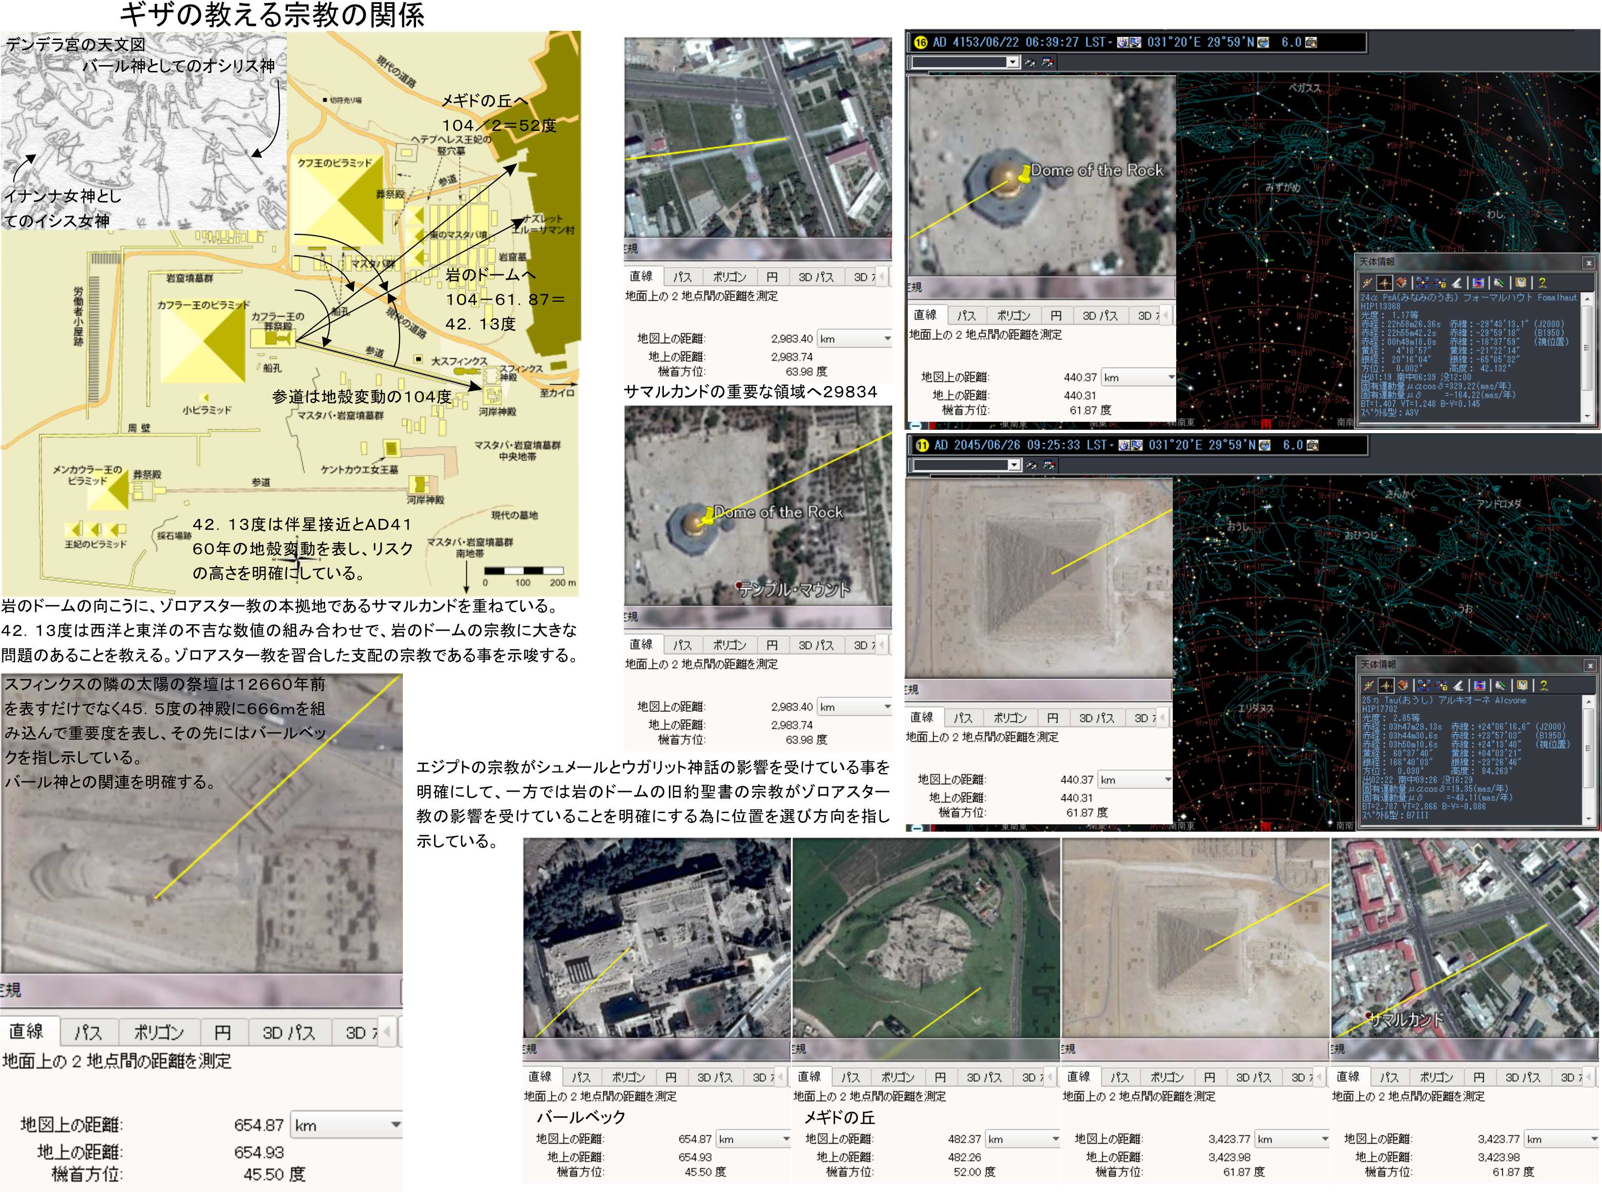
Task: Click the yellow question-mark help icon in the Fomalhaut info panel
Action: (1542, 283)
